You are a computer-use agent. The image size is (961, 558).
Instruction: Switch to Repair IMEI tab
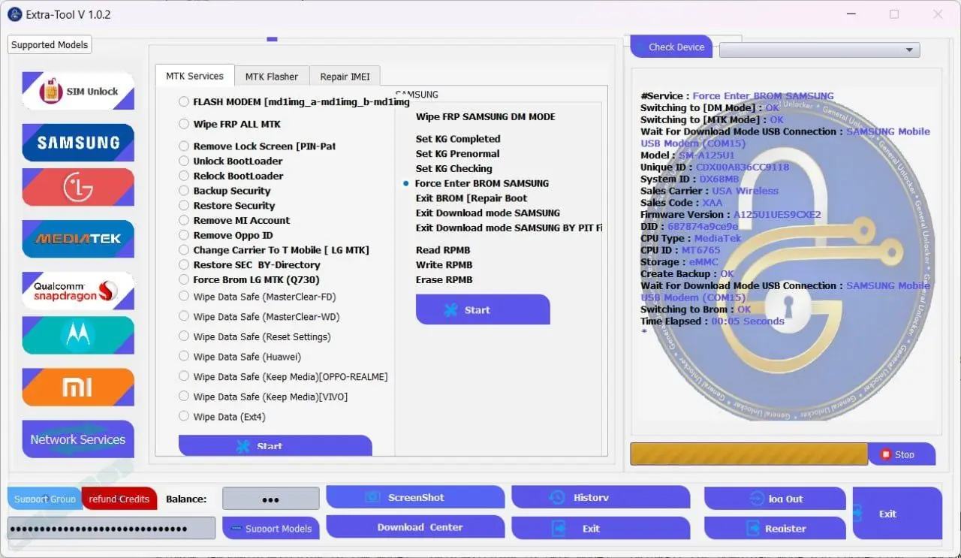coord(345,77)
